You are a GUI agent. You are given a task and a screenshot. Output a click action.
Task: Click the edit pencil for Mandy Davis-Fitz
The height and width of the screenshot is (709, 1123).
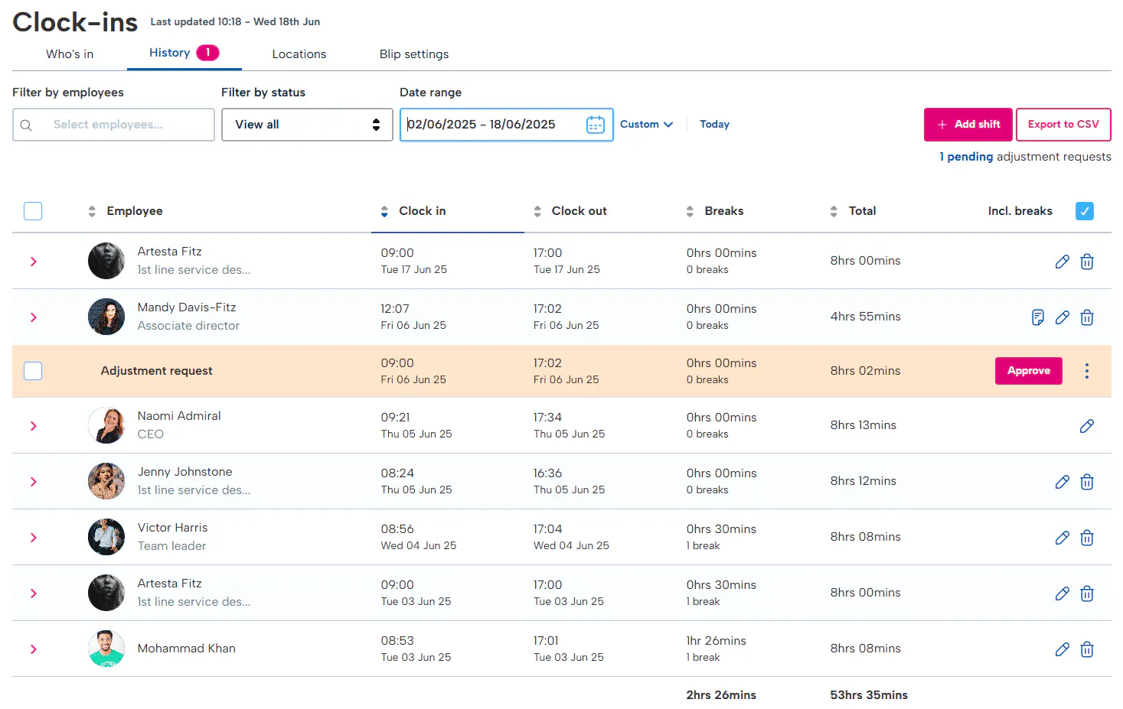tap(1062, 317)
